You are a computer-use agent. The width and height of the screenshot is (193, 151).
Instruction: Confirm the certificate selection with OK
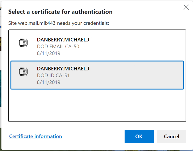pyautogui.click(x=139, y=137)
